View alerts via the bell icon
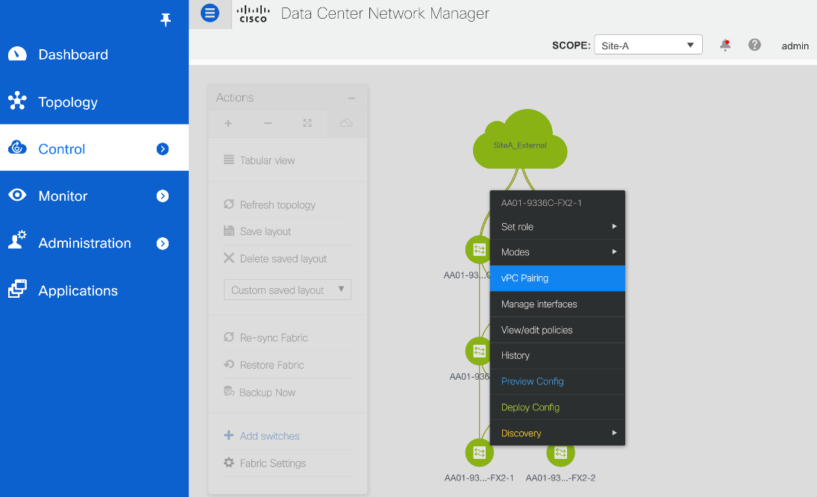The height and width of the screenshot is (497, 817). click(724, 45)
